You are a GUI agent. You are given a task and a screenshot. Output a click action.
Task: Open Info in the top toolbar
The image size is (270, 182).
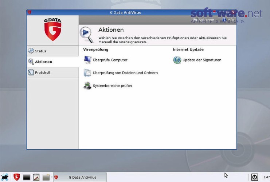point(228,20)
